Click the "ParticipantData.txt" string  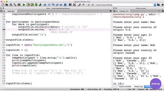pos(48,45)
